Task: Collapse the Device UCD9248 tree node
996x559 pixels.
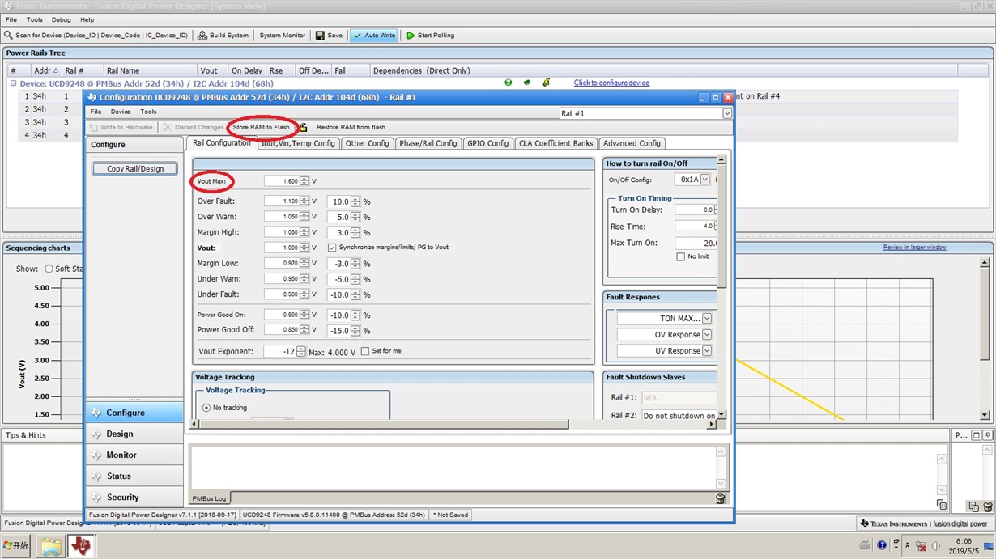Action: (13, 83)
